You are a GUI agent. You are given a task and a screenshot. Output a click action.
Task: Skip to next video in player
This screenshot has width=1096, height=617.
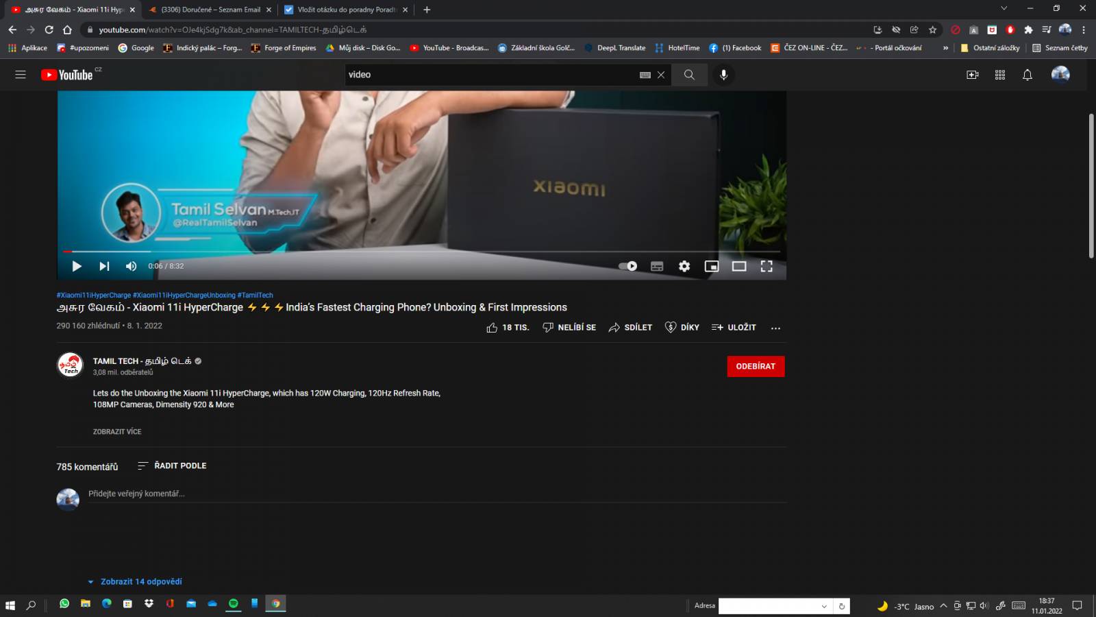click(104, 266)
